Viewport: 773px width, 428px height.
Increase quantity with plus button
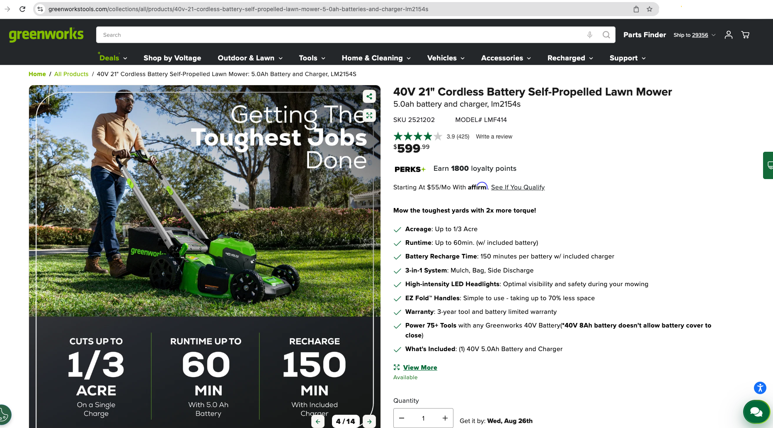(445, 418)
